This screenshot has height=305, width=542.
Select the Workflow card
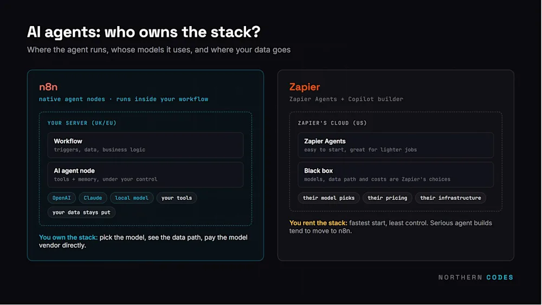point(145,145)
